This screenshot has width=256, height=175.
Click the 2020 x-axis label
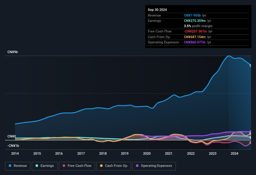pos(147,153)
